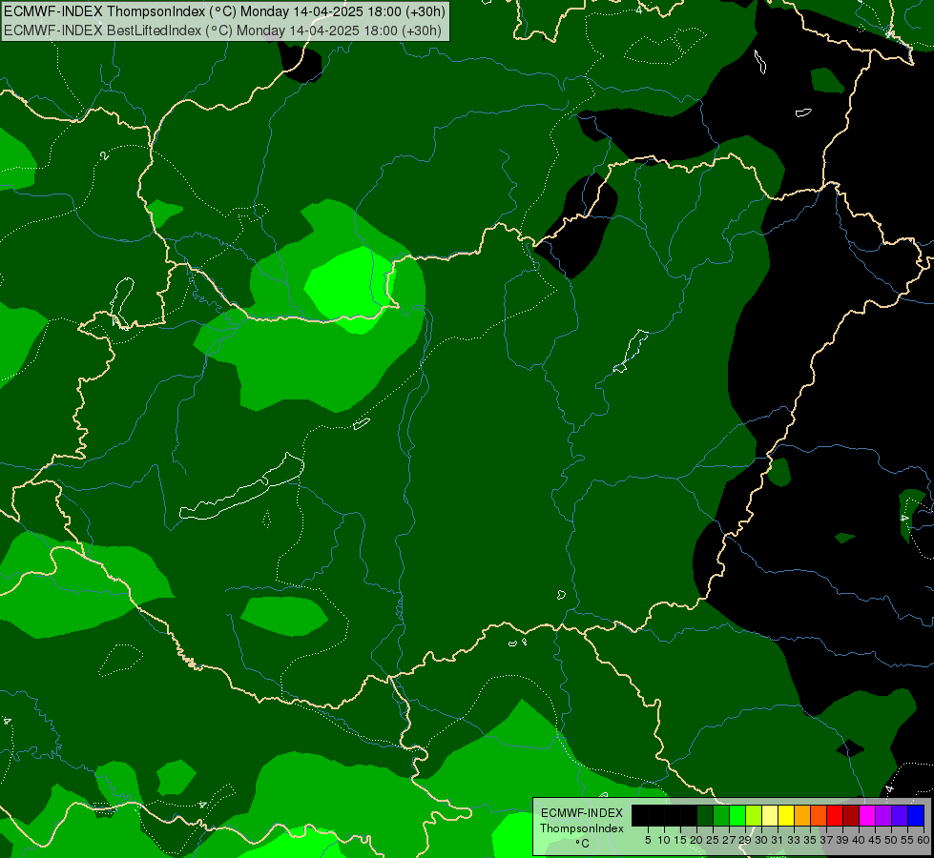Click the legend tick value 15
This screenshot has height=858, width=934.
(x=680, y=840)
